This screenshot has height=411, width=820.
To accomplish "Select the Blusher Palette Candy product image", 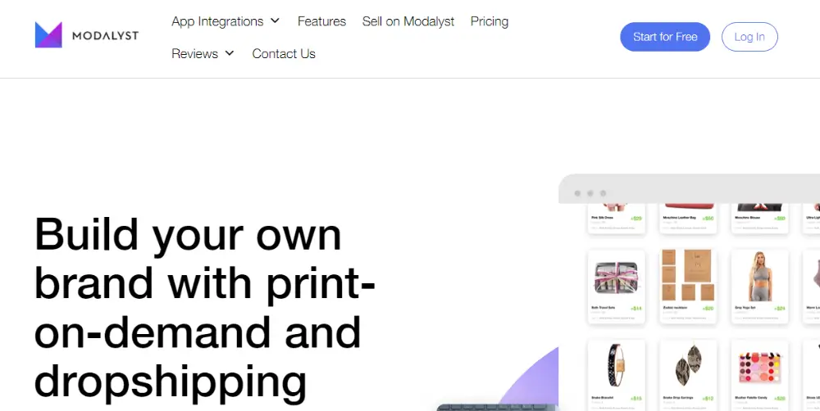I will click(x=759, y=367).
